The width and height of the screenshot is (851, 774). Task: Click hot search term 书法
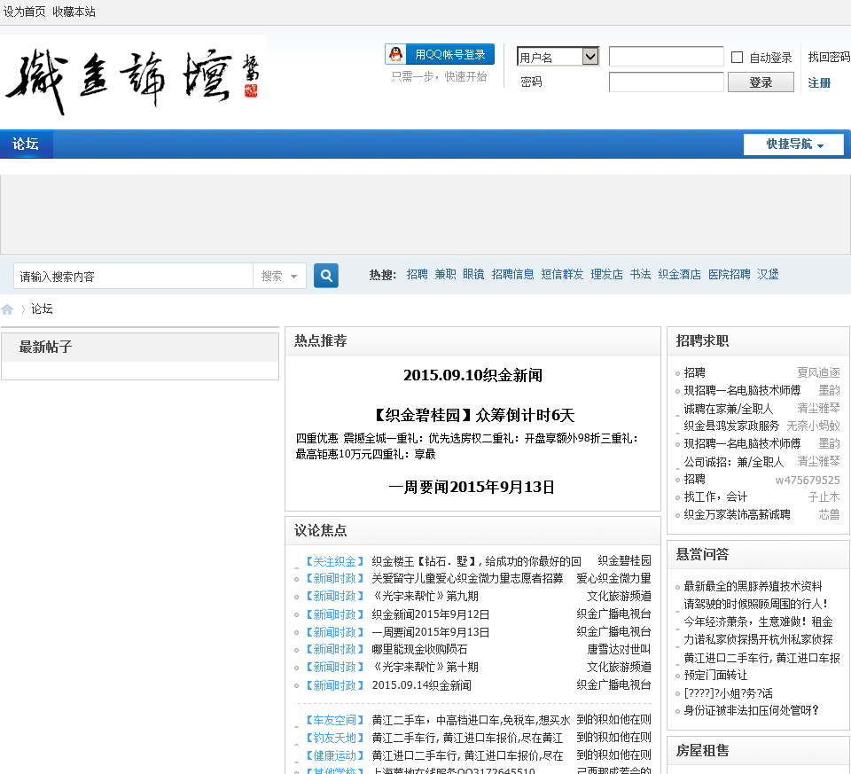[x=640, y=275]
